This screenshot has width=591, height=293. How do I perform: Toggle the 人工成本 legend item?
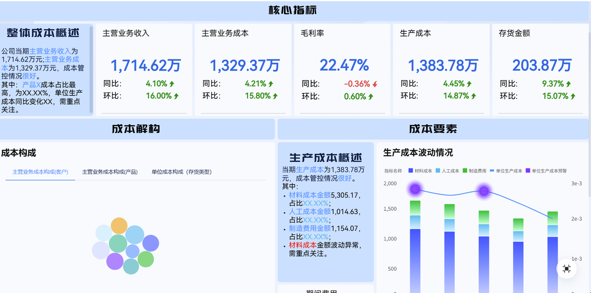pos(447,171)
